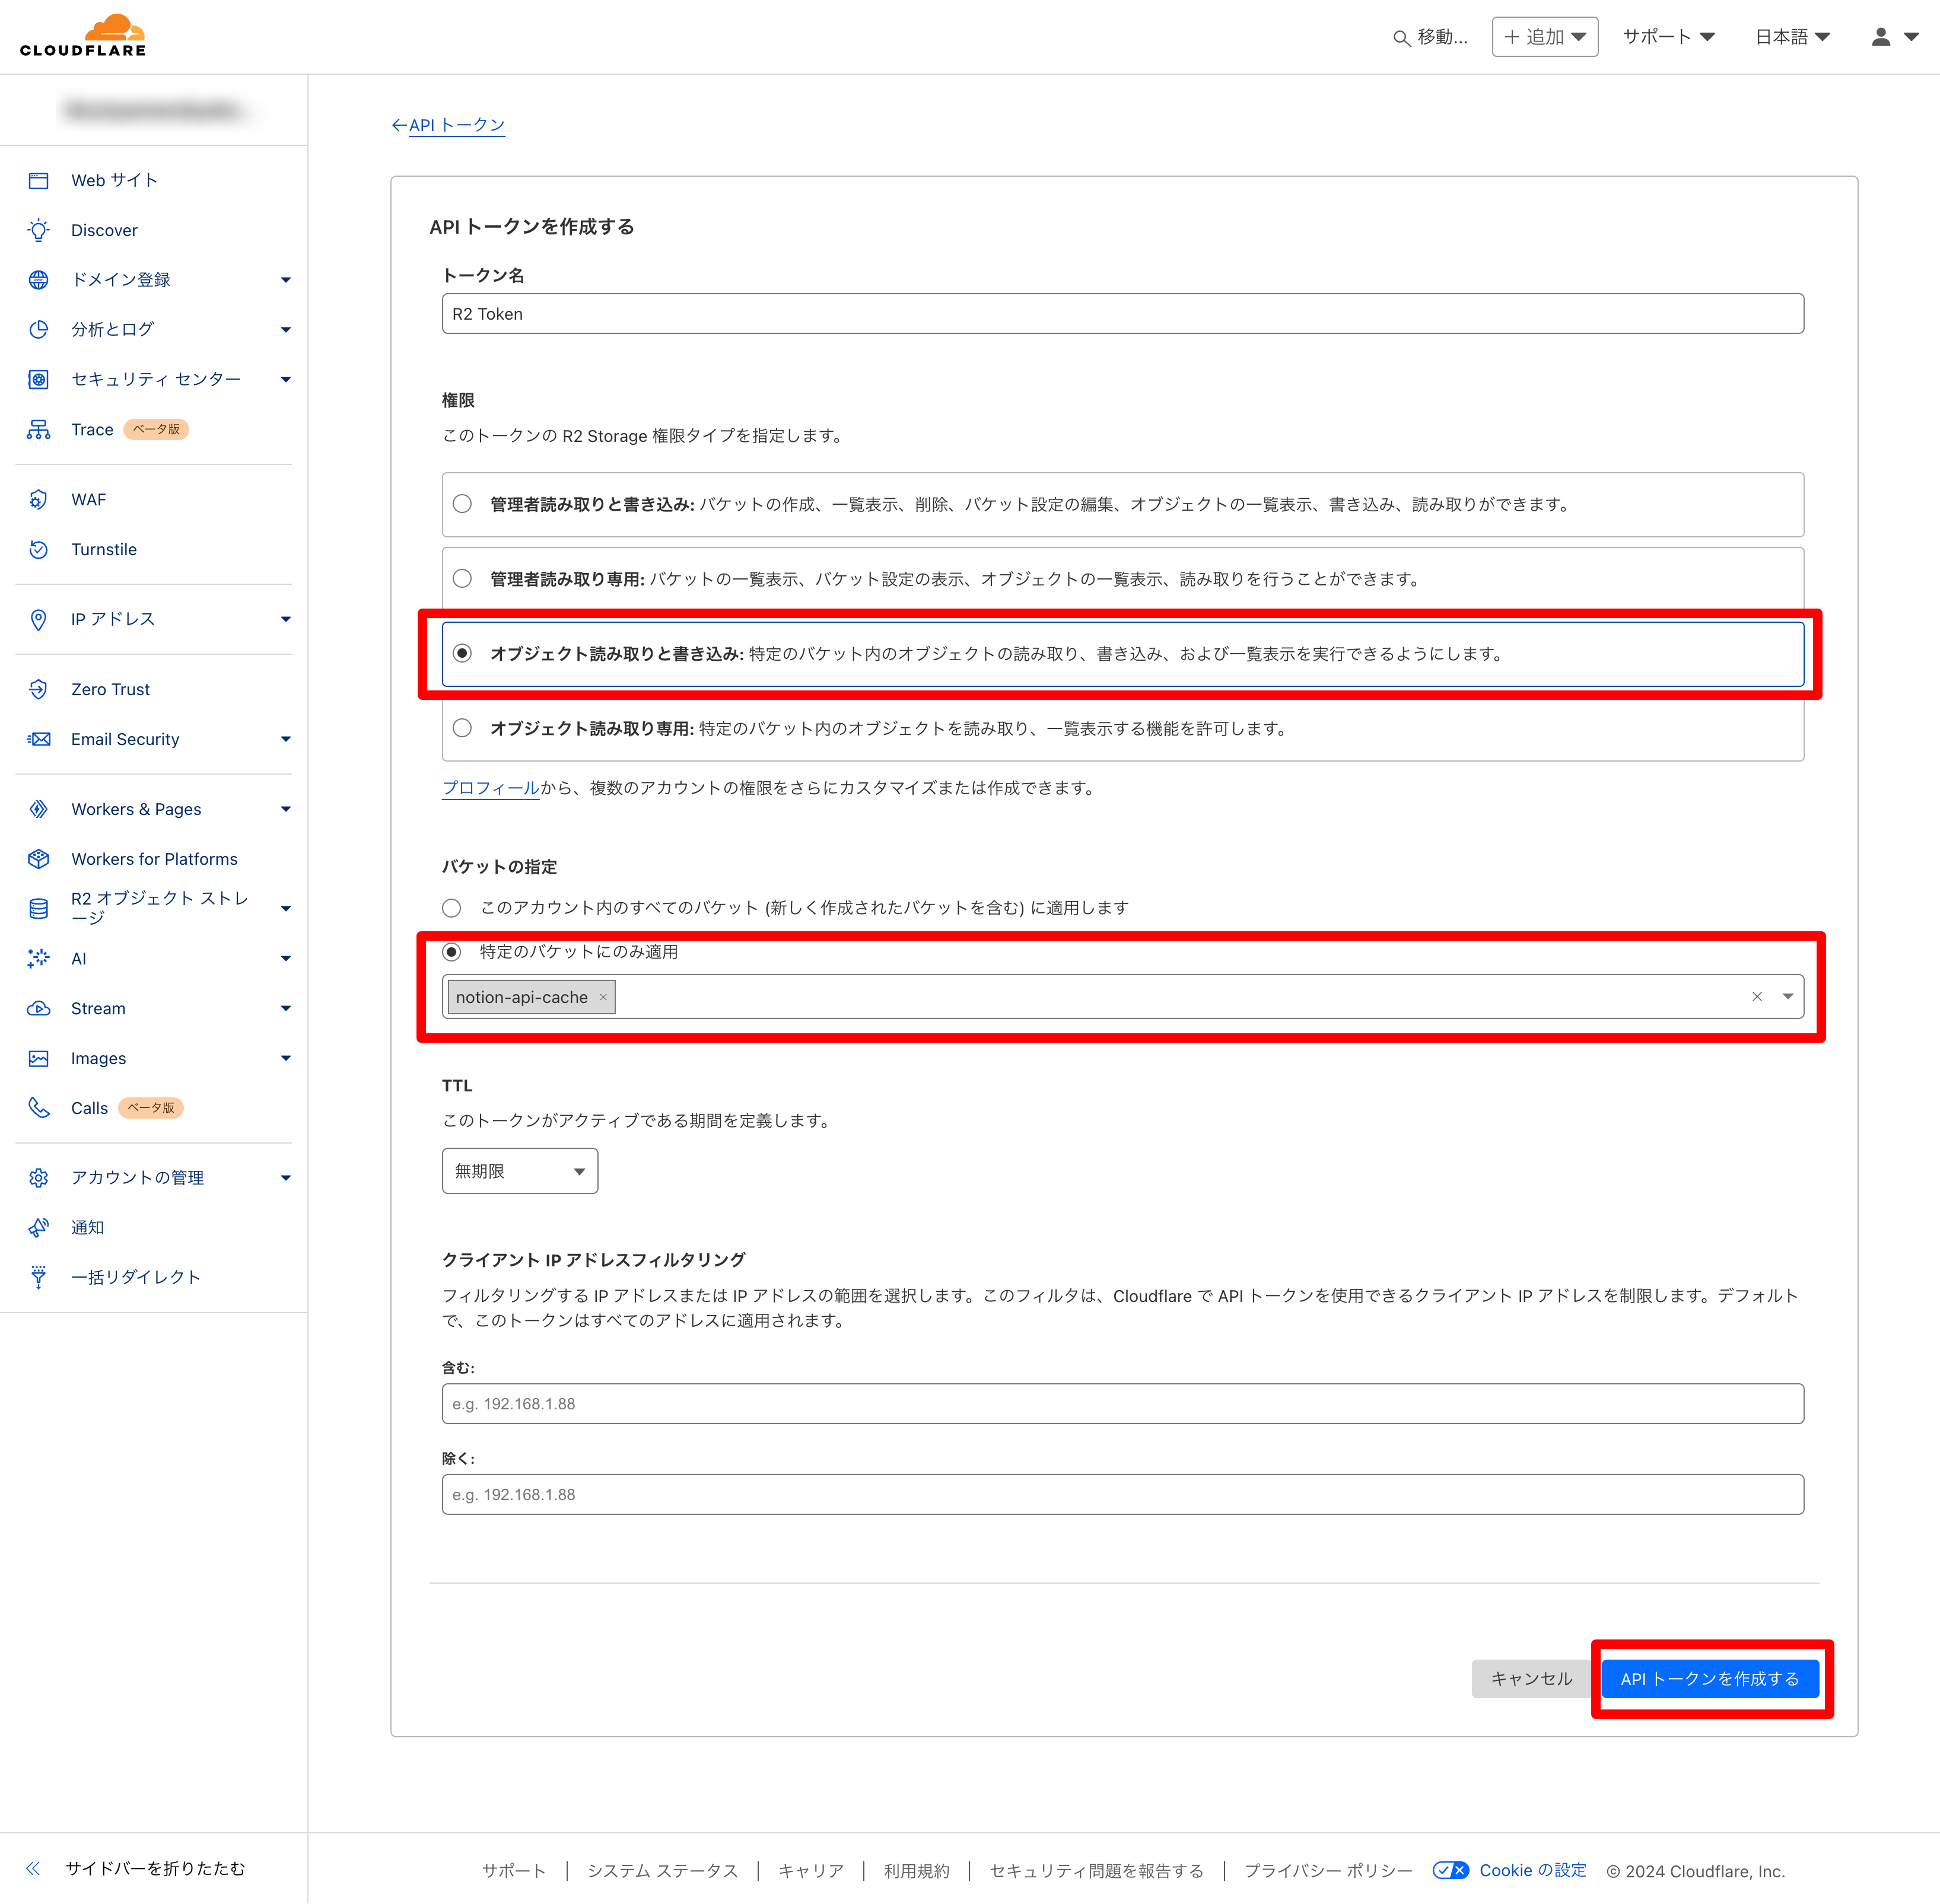Viewport: 1940px width, 1904px height.
Task: Click the Calls phone icon
Action: 38,1108
